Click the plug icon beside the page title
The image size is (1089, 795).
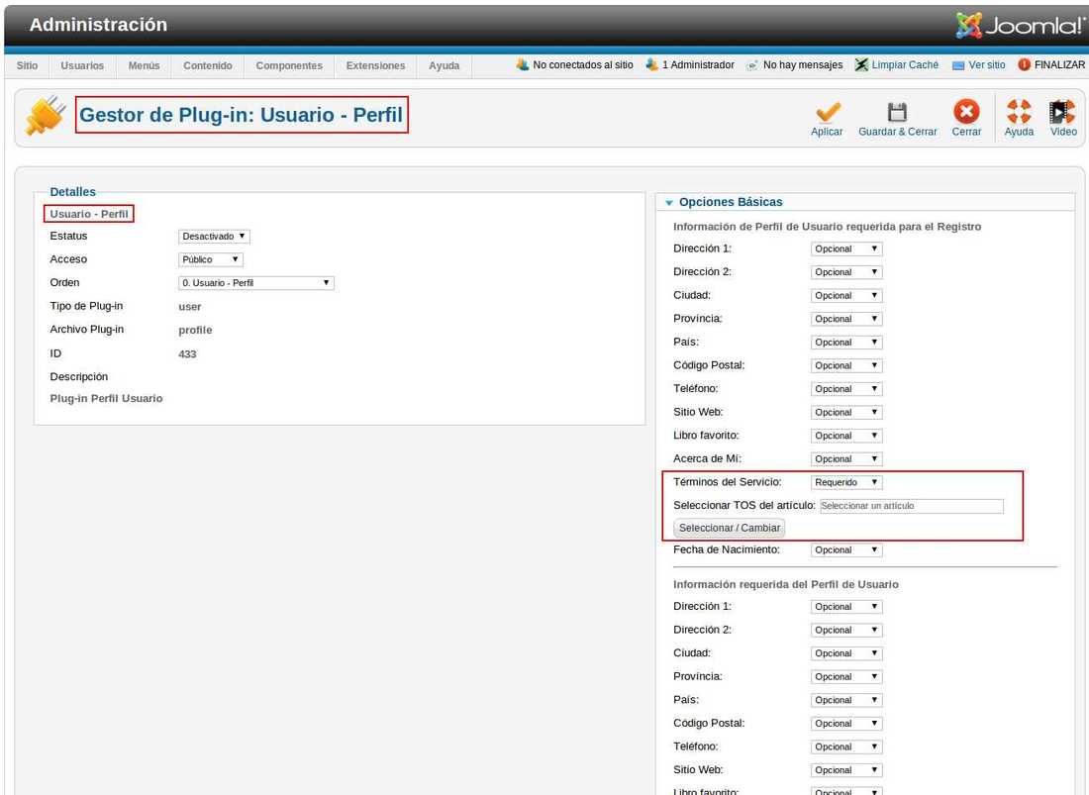[46, 115]
